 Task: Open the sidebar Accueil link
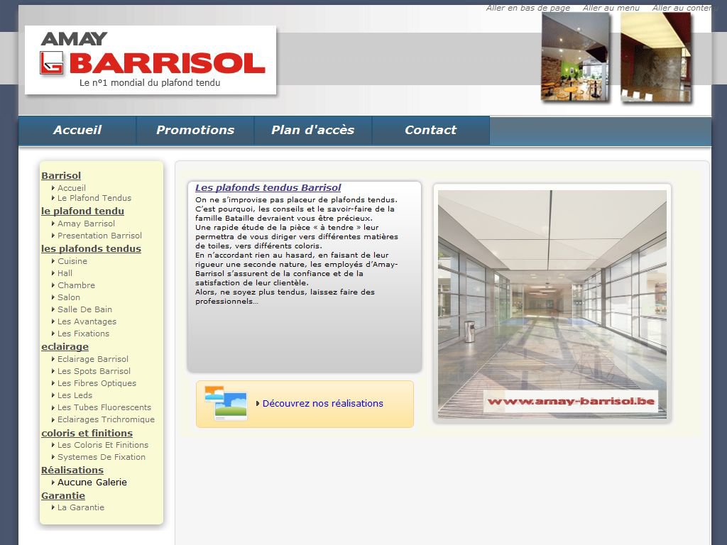click(72, 188)
